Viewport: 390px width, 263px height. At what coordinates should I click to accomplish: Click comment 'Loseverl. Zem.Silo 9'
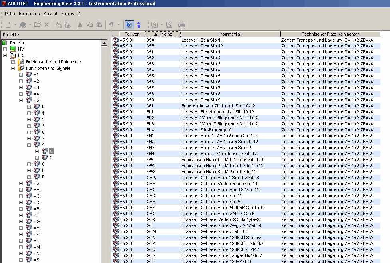pos(201,100)
